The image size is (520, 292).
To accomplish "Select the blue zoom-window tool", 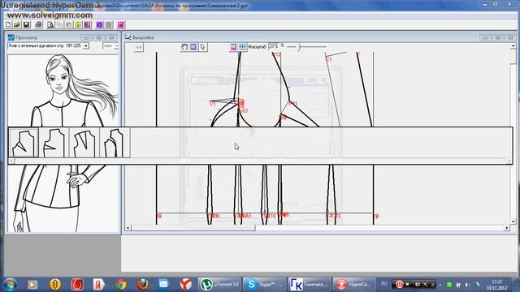I will pyautogui.click(x=193, y=47).
